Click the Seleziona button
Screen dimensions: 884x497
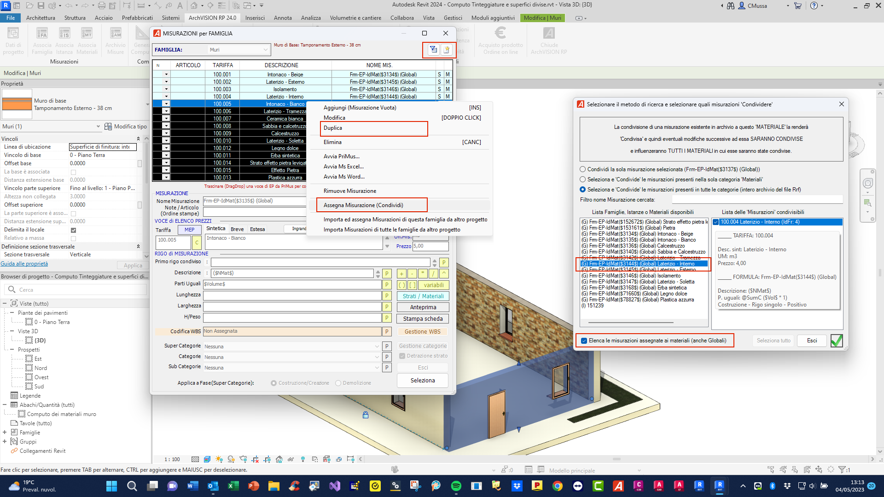(x=423, y=381)
